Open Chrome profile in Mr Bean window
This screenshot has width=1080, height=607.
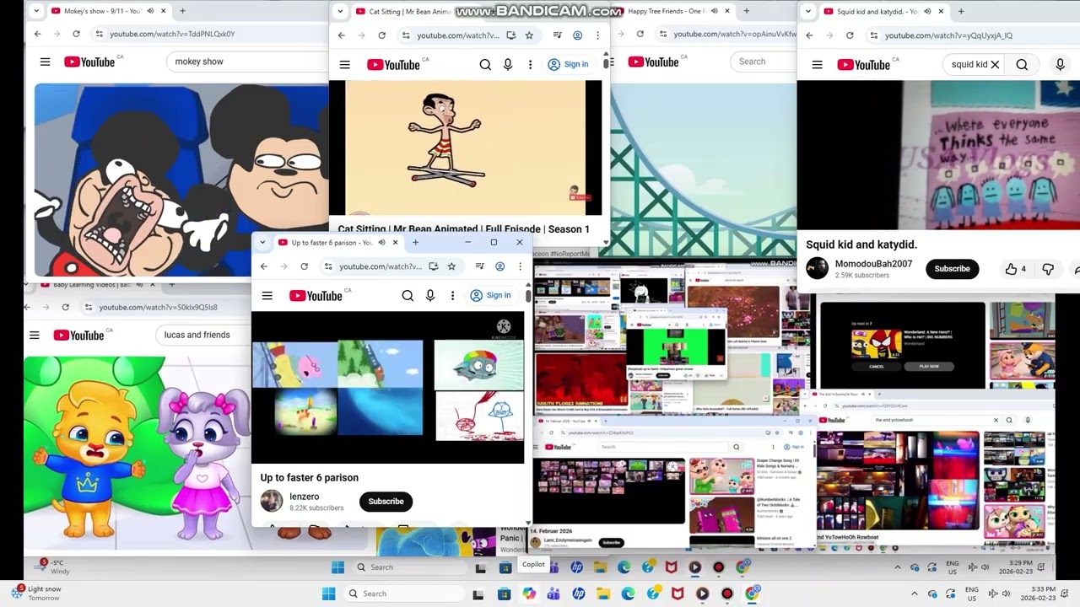click(578, 35)
